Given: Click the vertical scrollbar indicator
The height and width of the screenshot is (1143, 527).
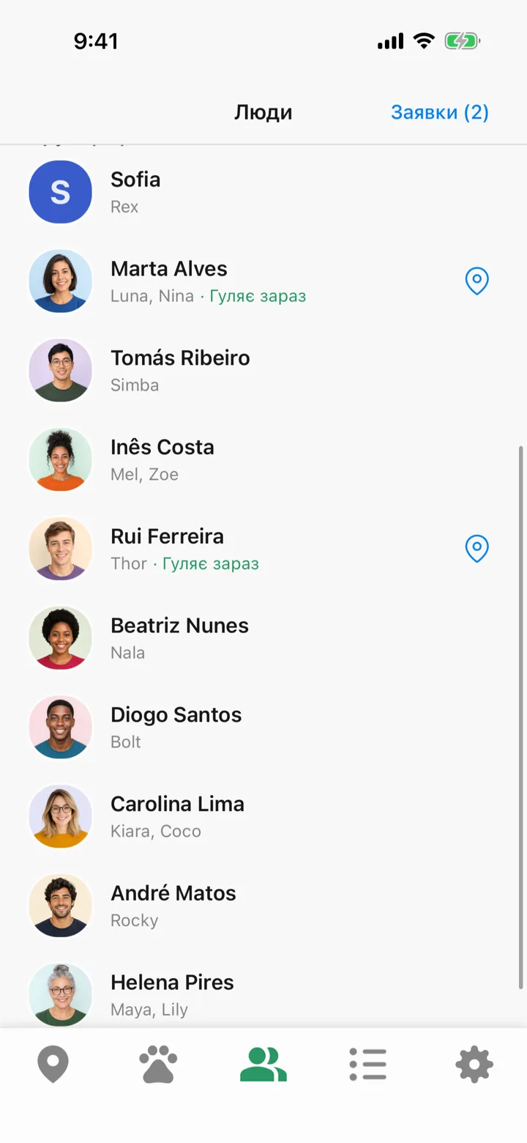Looking at the screenshot, I should tap(521, 717).
